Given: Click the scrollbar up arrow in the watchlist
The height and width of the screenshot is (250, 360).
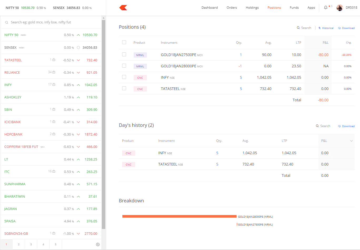Looking at the screenshot, I should pos(103,18).
